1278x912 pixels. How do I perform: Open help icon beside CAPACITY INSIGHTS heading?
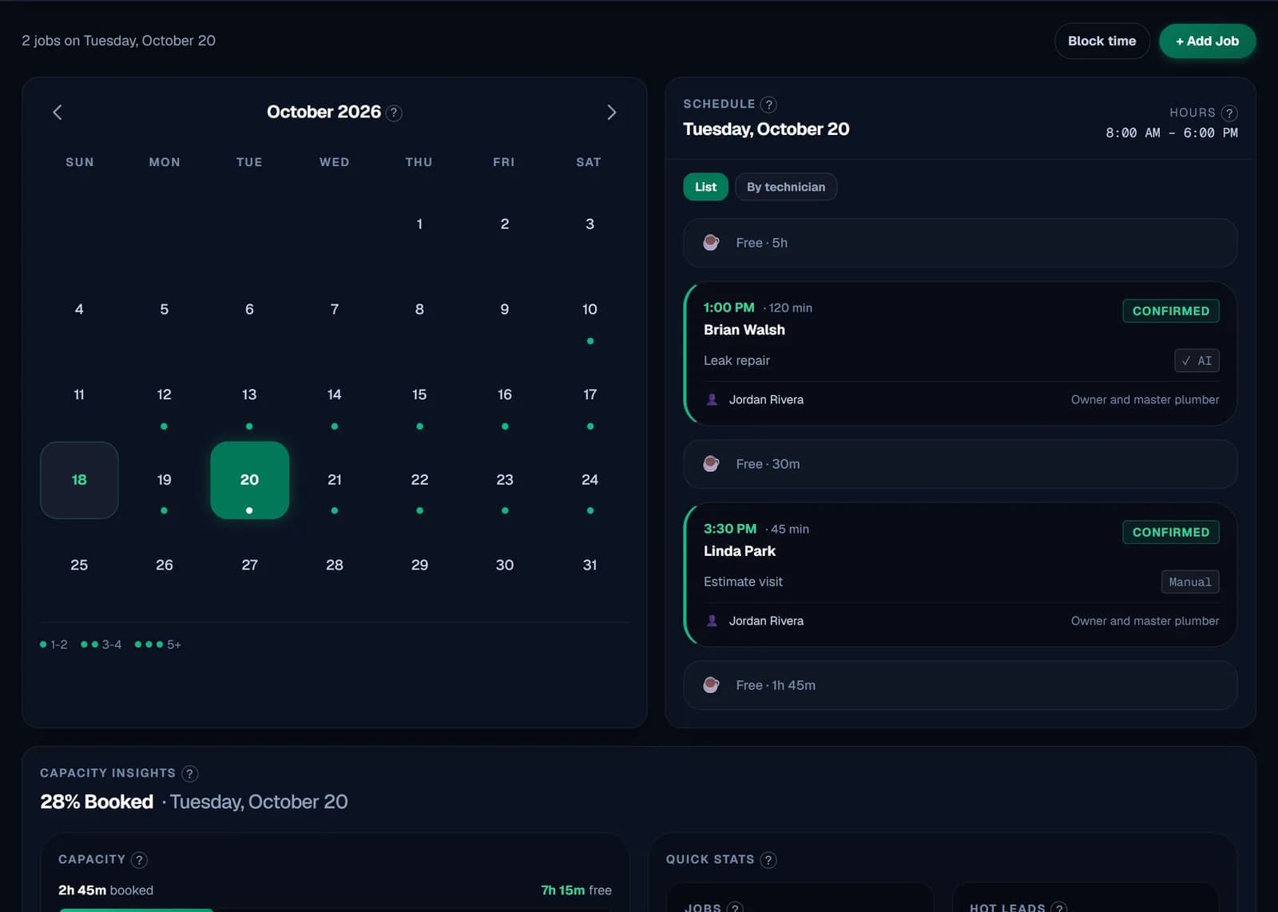click(189, 774)
